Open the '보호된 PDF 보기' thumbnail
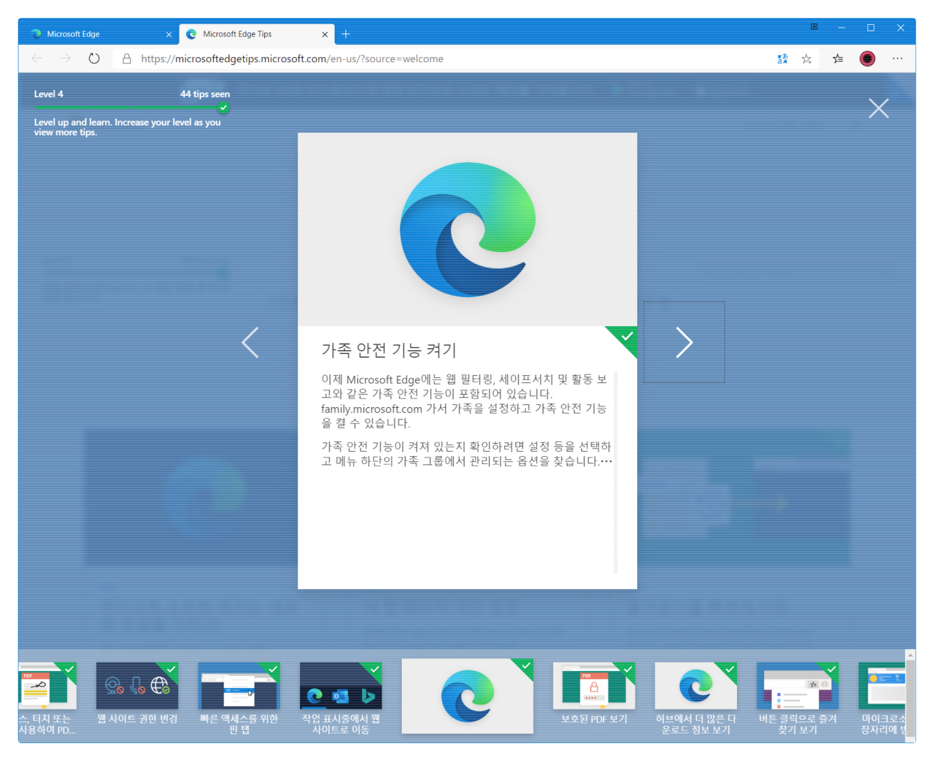934x761 pixels. click(x=594, y=686)
